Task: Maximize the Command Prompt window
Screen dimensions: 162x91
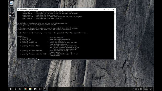Action: coord(109,9)
